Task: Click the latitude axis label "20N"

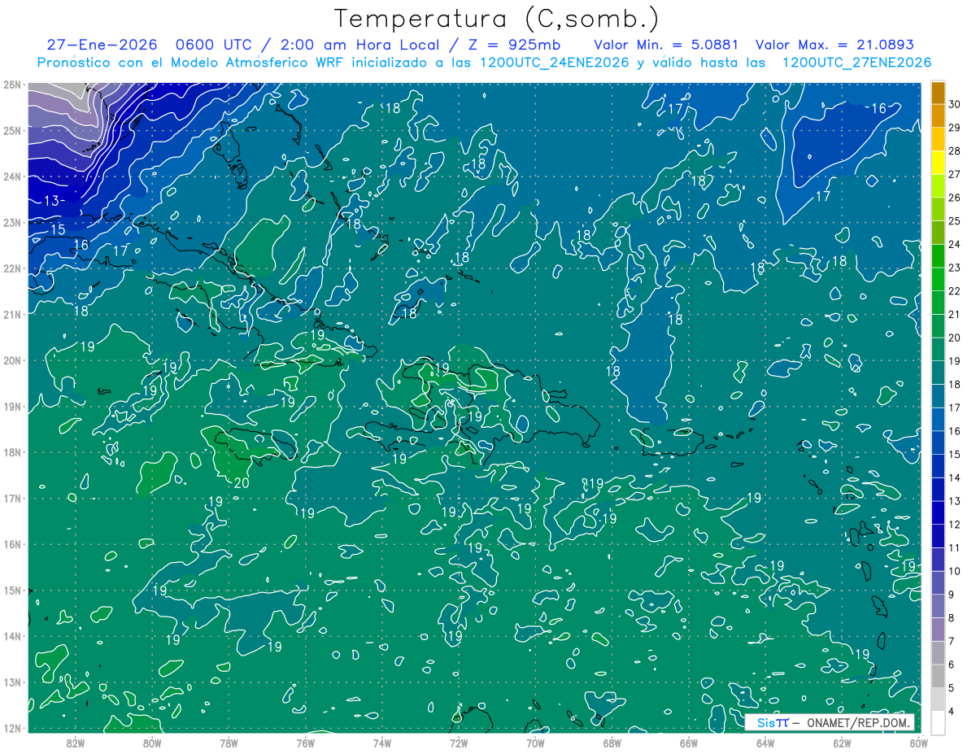Action: click(x=11, y=360)
